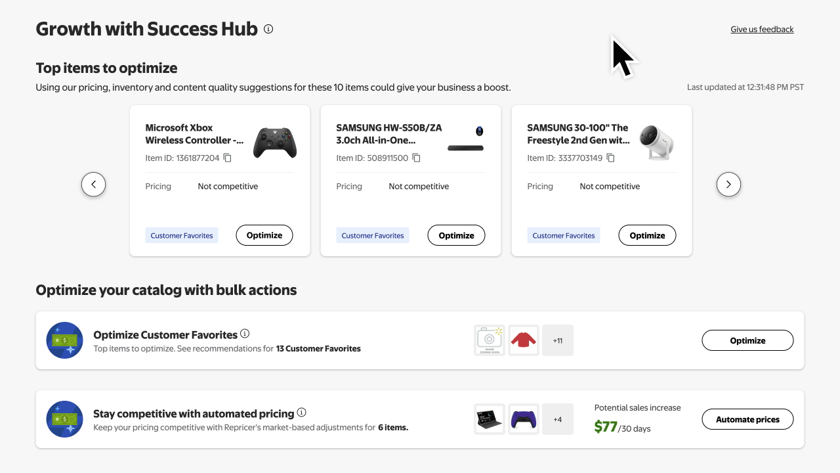Click the Xbox controller product image
The image size is (840, 473).
pyautogui.click(x=275, y=143)
